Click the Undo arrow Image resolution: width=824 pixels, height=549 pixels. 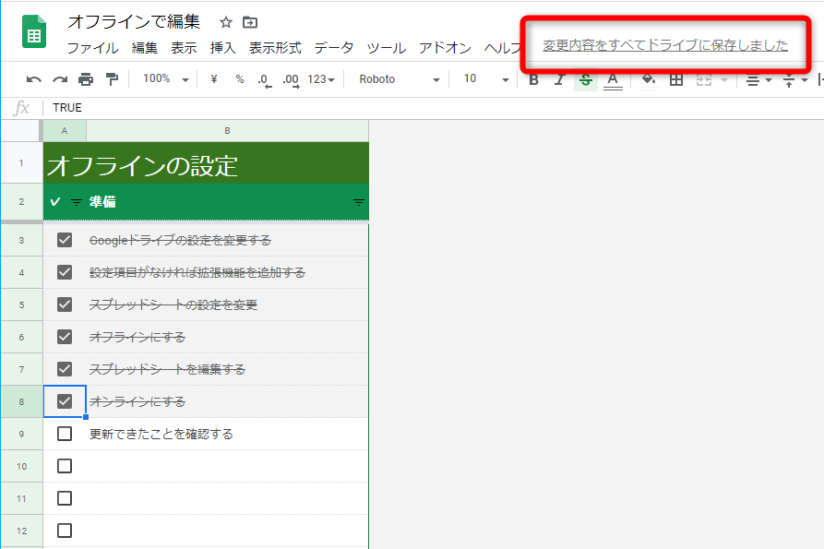point(34,80)
